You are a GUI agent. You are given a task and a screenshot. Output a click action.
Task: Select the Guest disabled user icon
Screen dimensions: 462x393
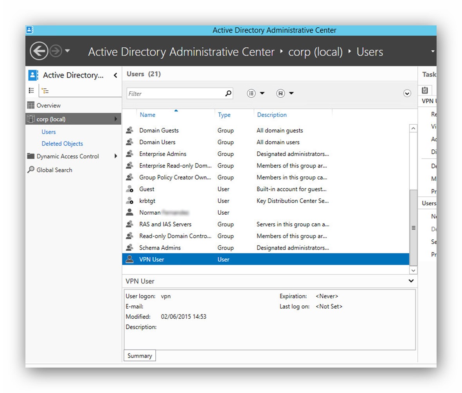click(x=129, y=189)
